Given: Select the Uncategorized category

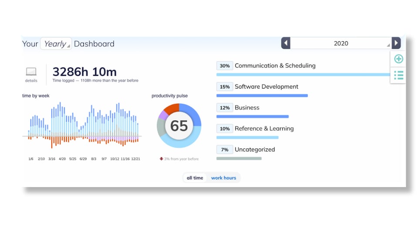Looking at the screenshot, I should pyautogui.click(x=255, y=149).
